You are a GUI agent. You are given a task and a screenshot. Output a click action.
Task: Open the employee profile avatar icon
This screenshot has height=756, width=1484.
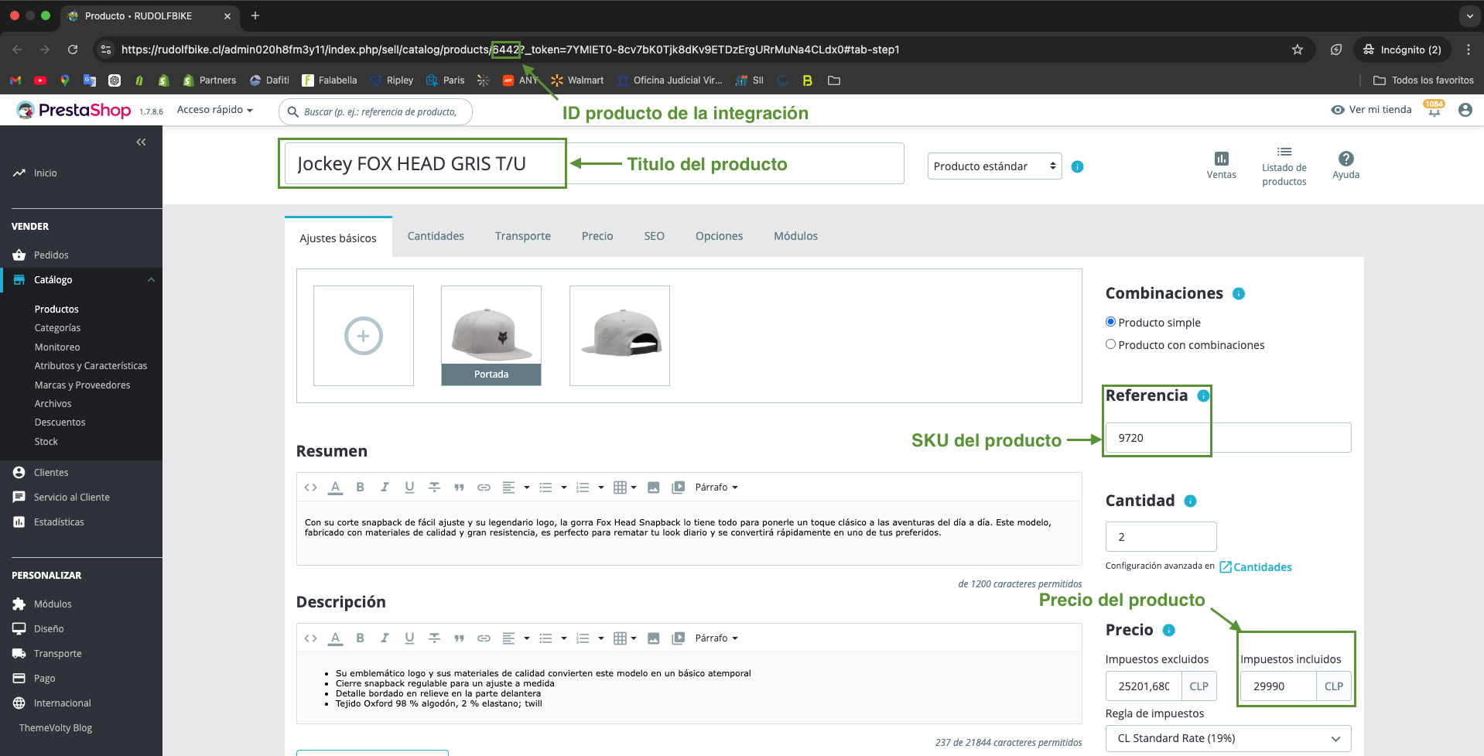[x=1465, y=110]
